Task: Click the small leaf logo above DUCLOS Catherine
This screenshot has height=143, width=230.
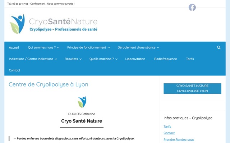Action: (x=82, y=102)
